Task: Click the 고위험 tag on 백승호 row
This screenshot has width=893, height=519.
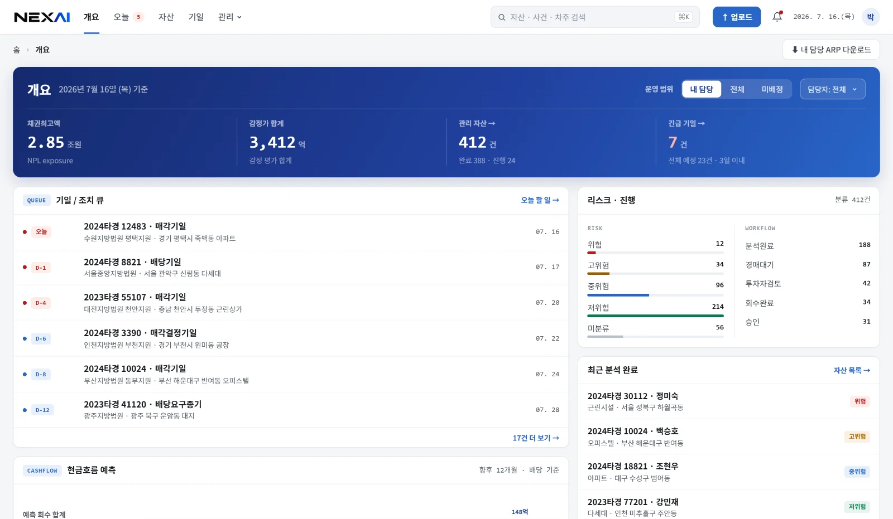Action: coord(857,436)
